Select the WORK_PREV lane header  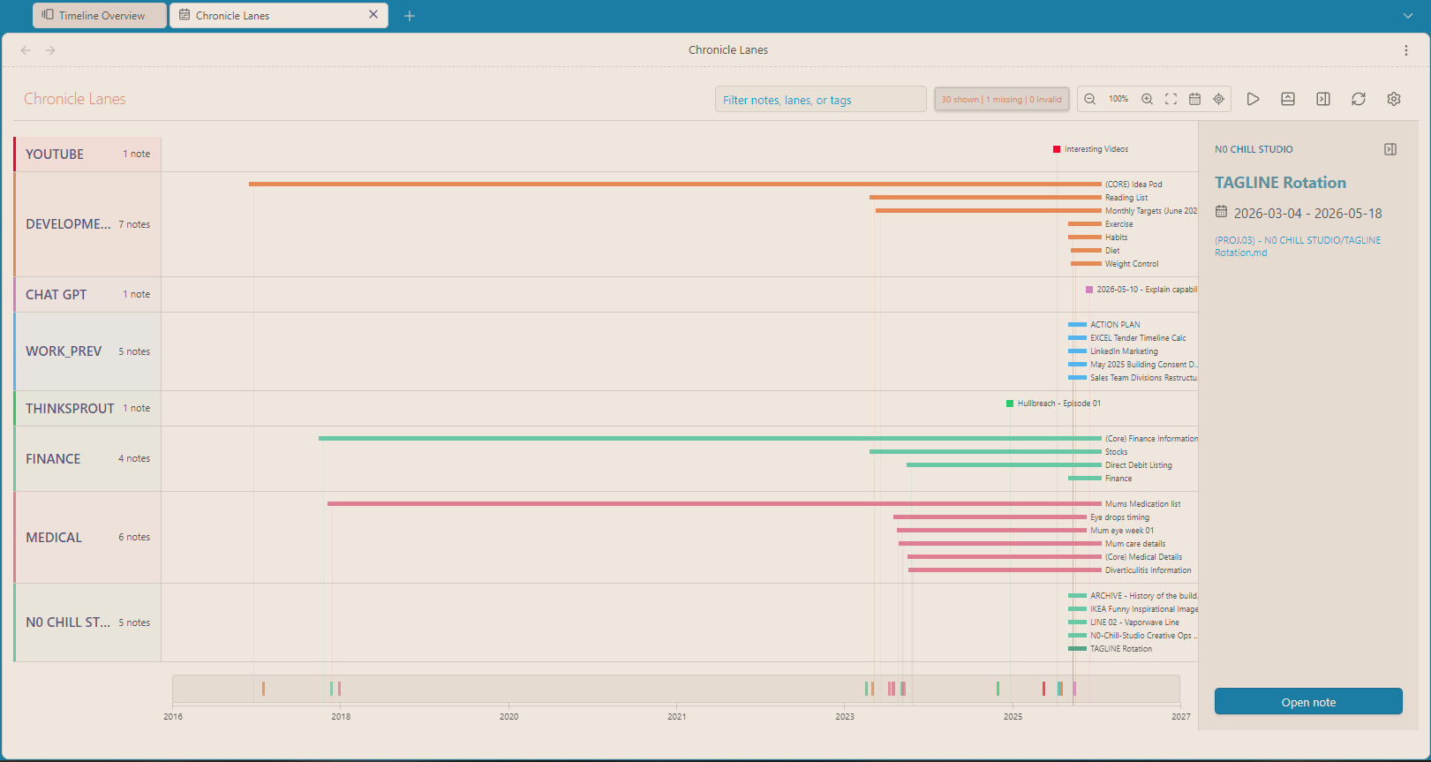pos(87,351)
